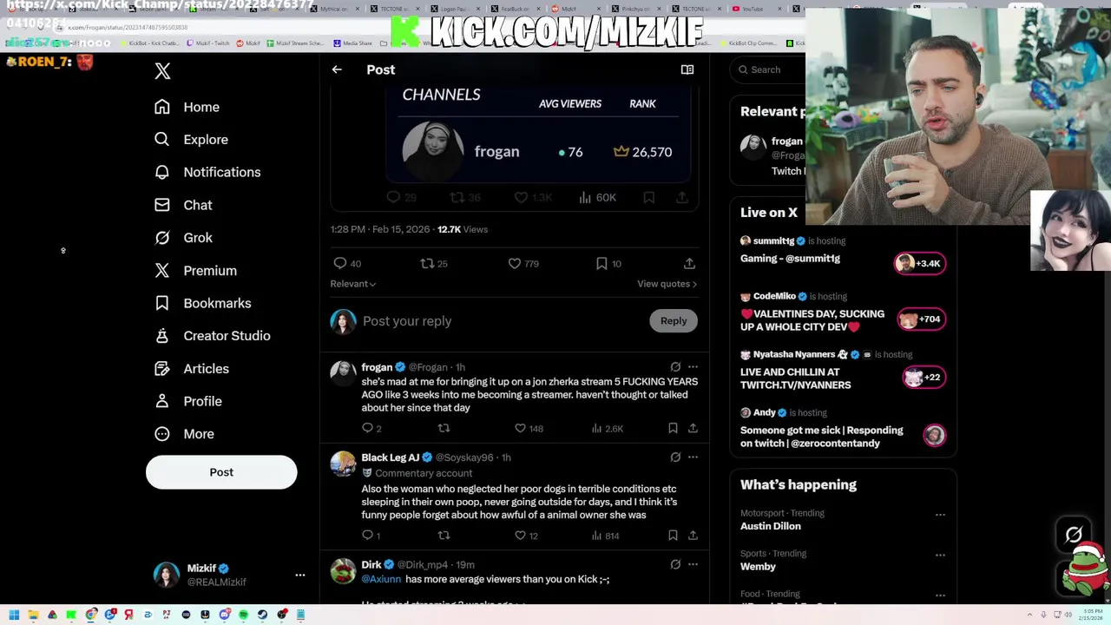
Task: Open frogan channel avatar in quoted image
Action: pyautogui.click(x=432, y=151)
